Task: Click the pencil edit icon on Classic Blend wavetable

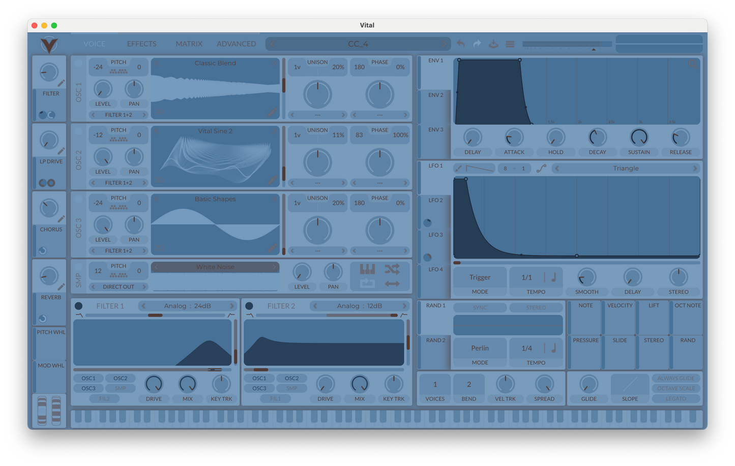Action: click(273, 111)
